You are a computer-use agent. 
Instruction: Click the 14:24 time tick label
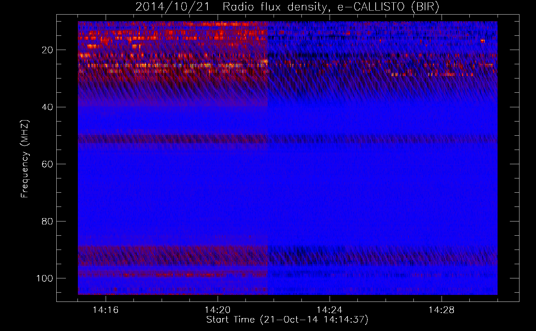click(330, 310)
